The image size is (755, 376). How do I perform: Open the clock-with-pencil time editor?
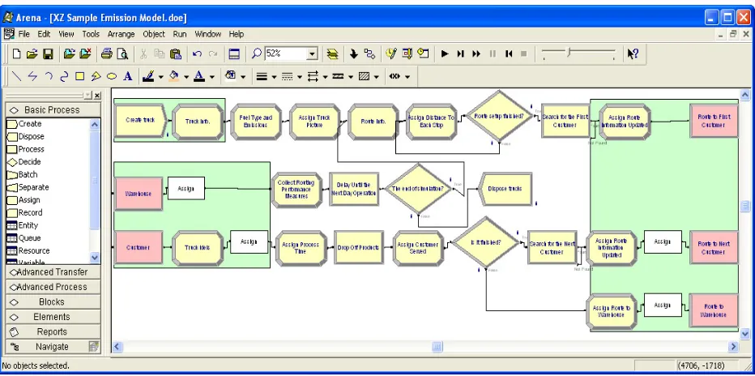[x=391, y=54]
